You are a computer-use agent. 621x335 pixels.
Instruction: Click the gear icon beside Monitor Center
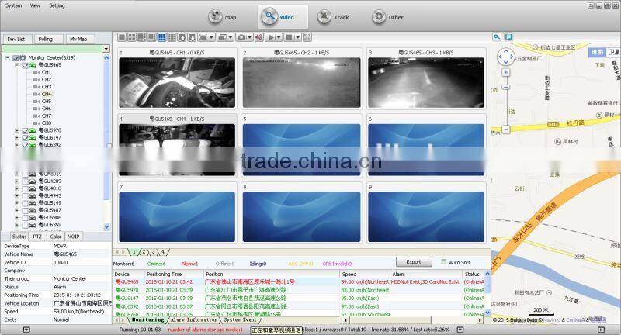pyautogui.click(x=23, y=57)
